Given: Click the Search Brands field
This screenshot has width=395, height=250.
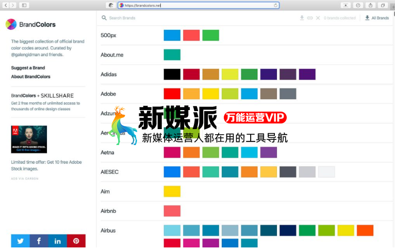Looking at the screenshot, I should click(x=122, y=18).
